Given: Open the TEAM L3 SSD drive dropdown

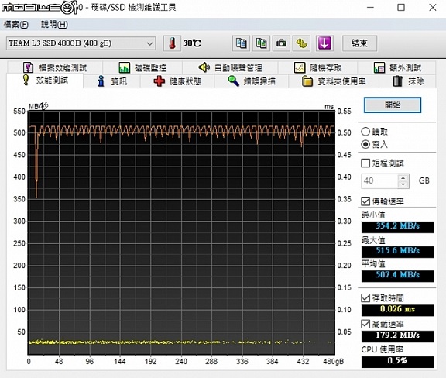Looking at the screenshot, I should click(81, 43).
